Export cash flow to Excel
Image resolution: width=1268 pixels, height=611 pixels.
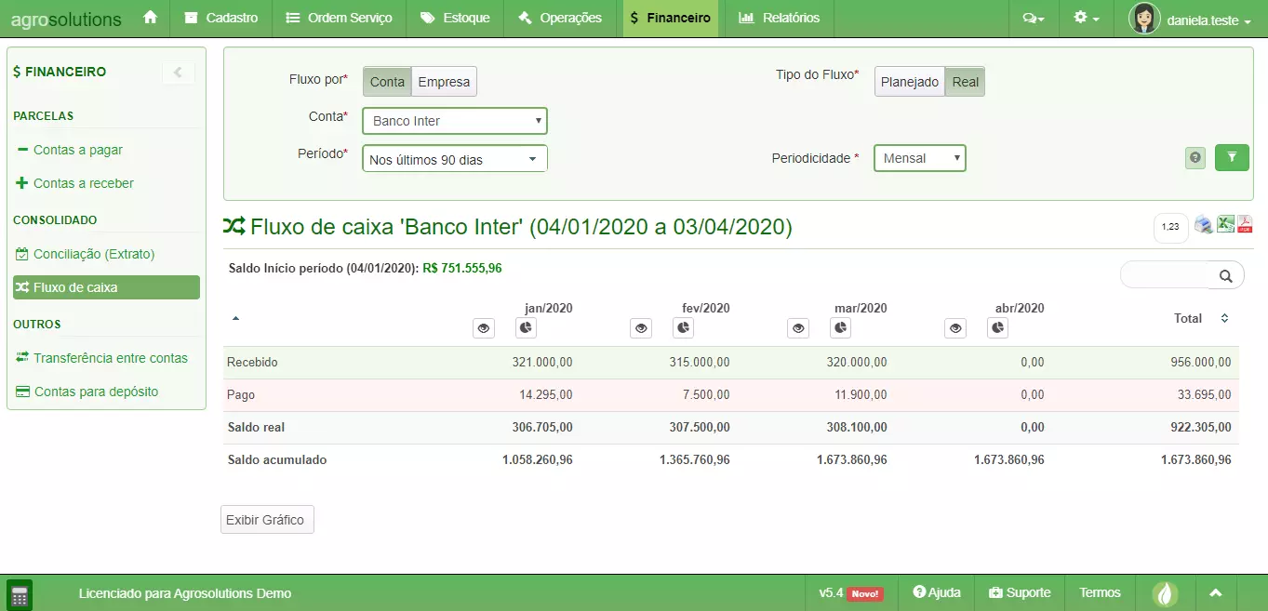pyautogui.click(x=1225, y=224)
